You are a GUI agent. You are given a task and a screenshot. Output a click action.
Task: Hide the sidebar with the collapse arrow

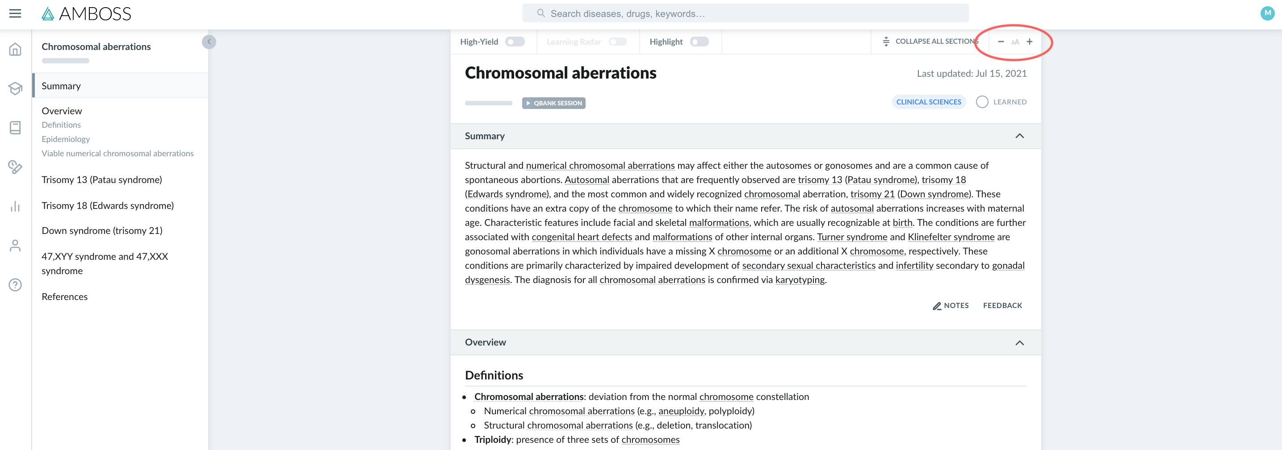tap(209, 42)
